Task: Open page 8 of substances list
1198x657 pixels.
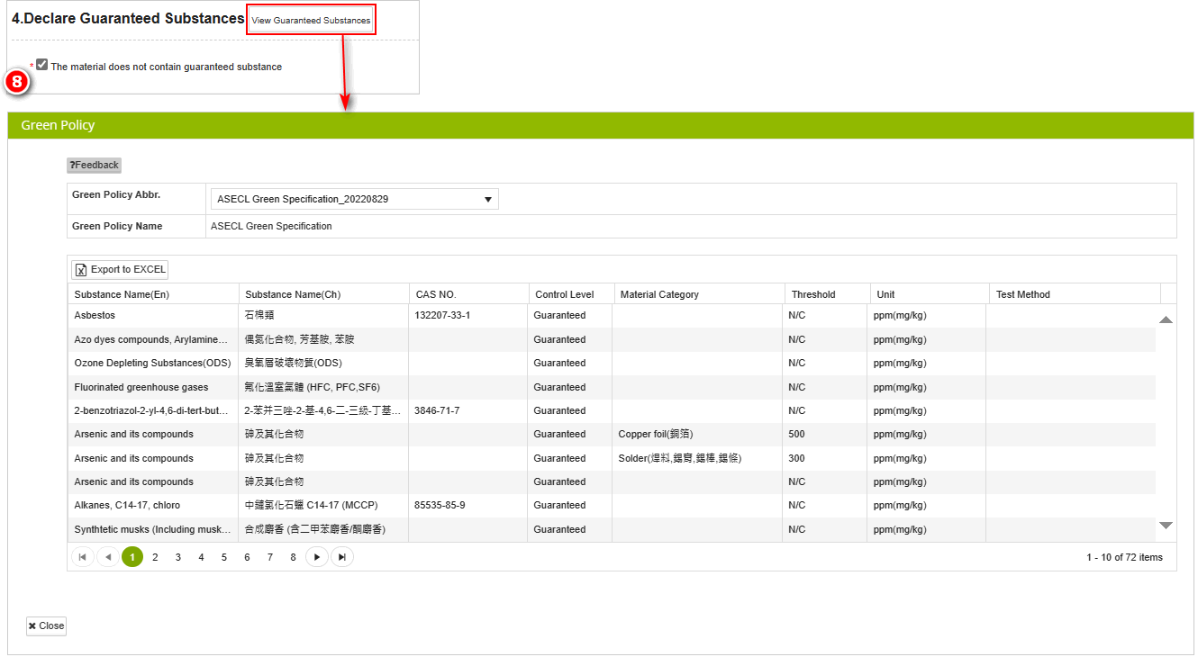Action: click(293, 557)
